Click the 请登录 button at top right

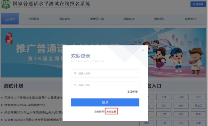[197, 5]
